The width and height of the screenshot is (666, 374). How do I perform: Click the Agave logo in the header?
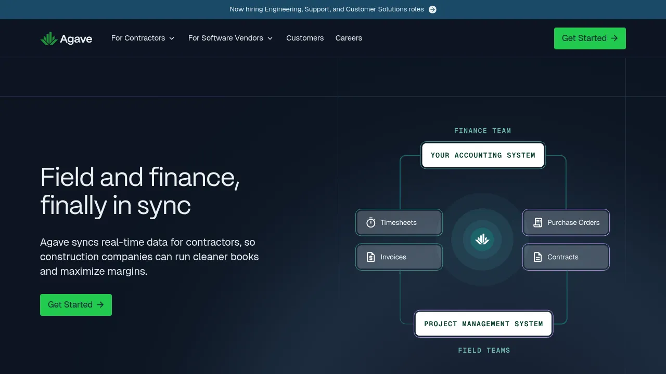[x=66, y=38]
